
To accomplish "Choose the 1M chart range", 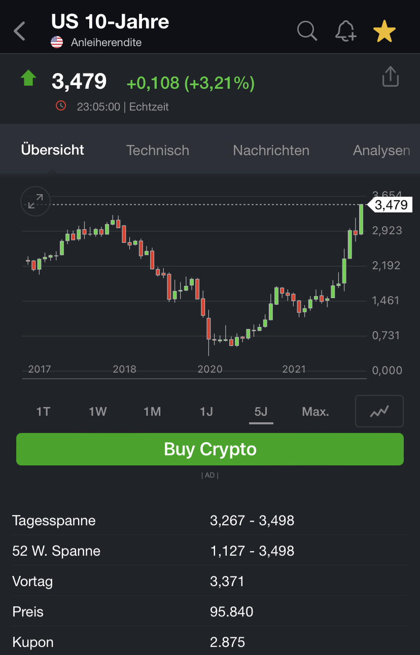I will pos(152,412).
